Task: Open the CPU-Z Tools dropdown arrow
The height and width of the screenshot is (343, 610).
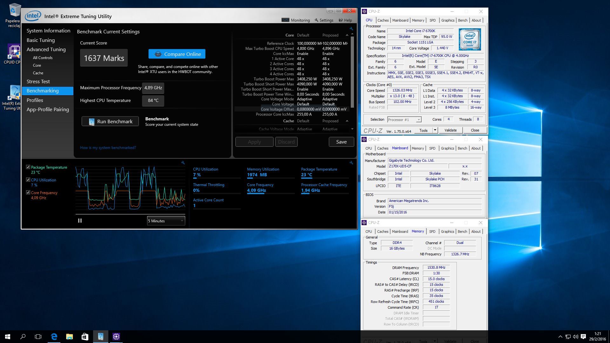Action: click(435, 130)
